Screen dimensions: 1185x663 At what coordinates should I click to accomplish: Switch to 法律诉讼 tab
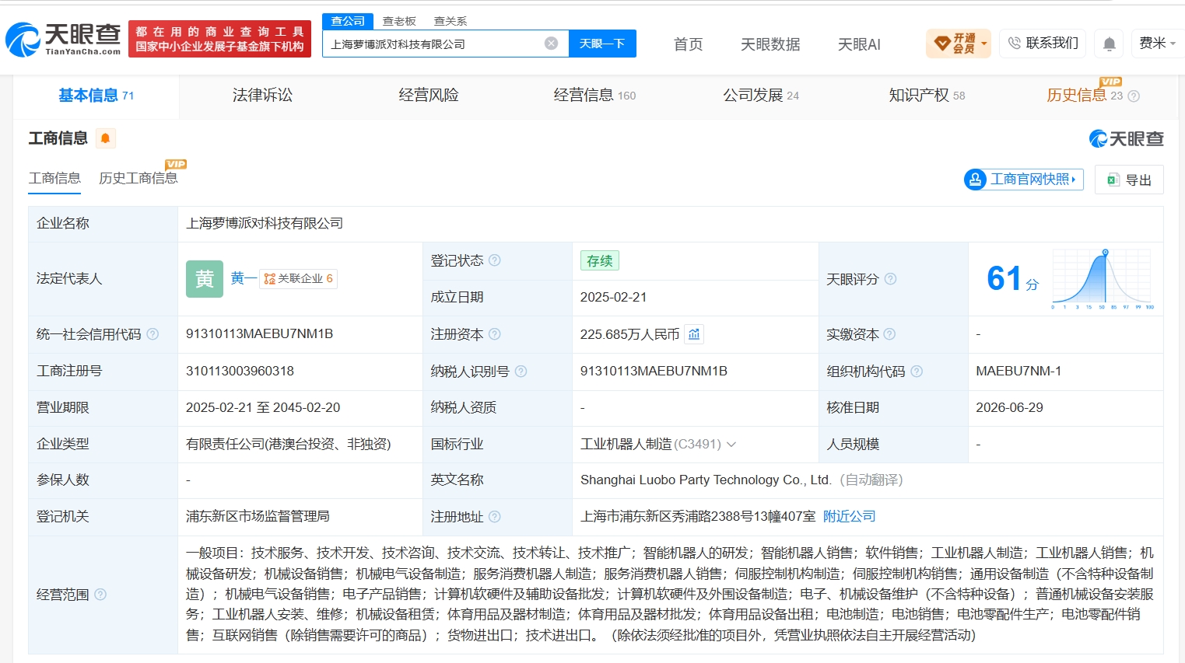pos(262,96)
